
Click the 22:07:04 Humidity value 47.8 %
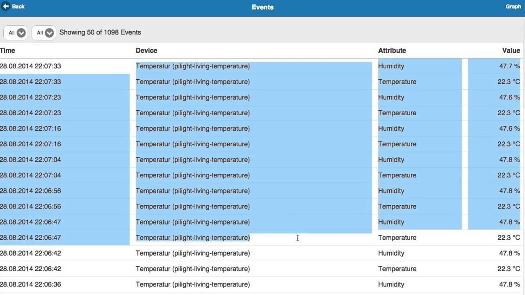pyautogui.click(x=509, y=160)
